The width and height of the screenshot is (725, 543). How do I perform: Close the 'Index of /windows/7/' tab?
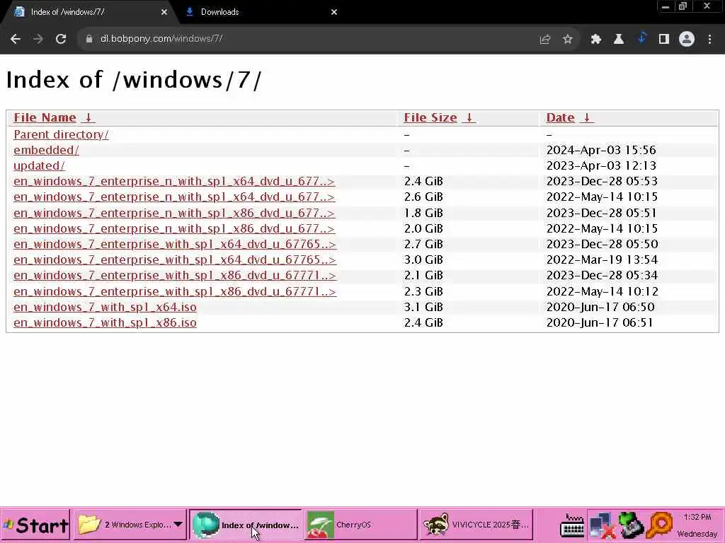(x=164, y=12)
